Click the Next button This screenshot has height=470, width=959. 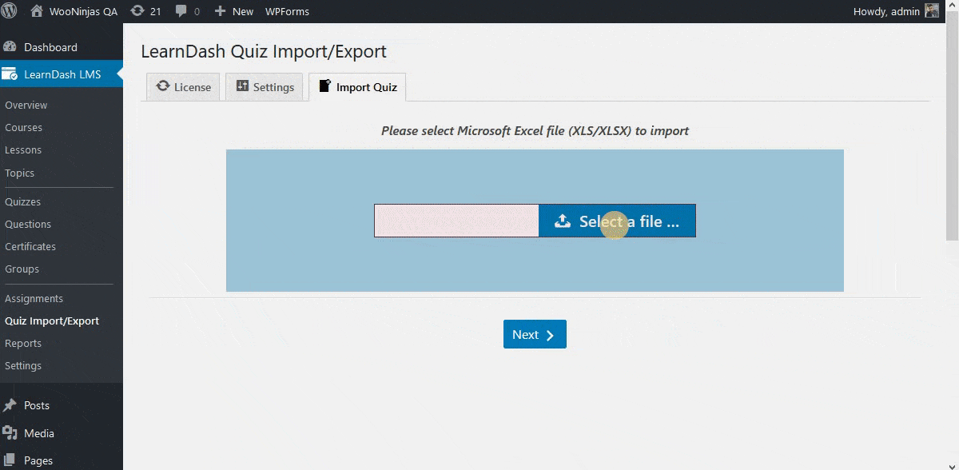534,334
